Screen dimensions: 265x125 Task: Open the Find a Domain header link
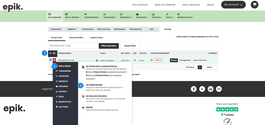[x=140, y=5]
